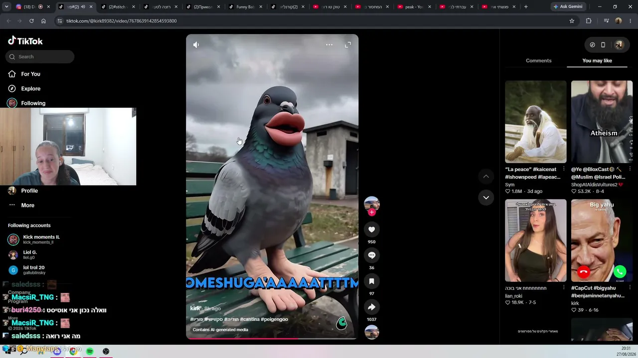Open options for the "La peace" video

(564, 169)
